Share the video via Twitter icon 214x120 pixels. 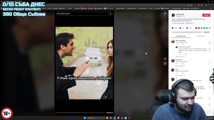point(207,28)
